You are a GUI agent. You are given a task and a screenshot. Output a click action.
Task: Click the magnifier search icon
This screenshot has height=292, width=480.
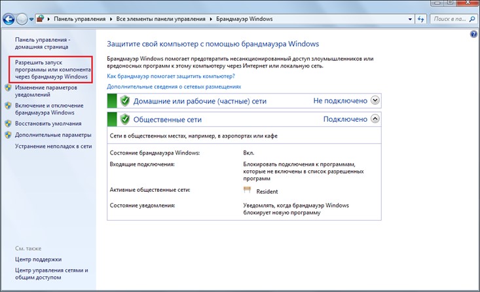pos(472,19)
